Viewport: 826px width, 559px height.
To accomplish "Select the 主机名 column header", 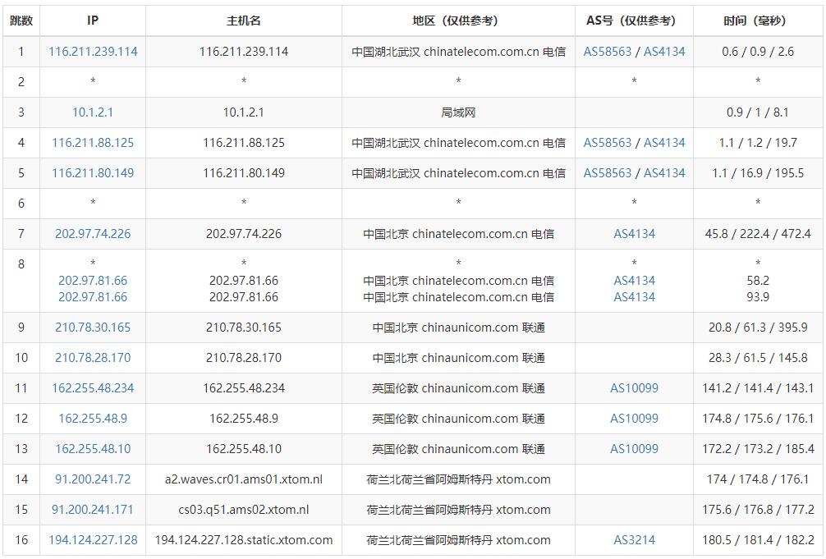I will pyautogui.click(x=243, y=21).
